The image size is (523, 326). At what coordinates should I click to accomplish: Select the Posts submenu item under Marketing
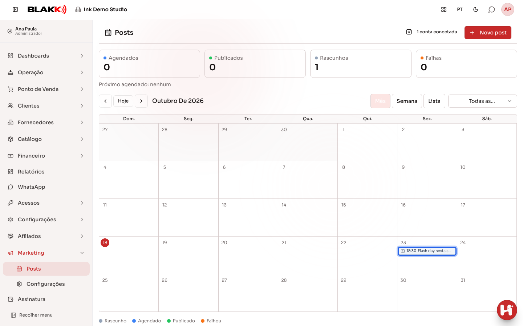pyautogui.click(x=46, y=269)
